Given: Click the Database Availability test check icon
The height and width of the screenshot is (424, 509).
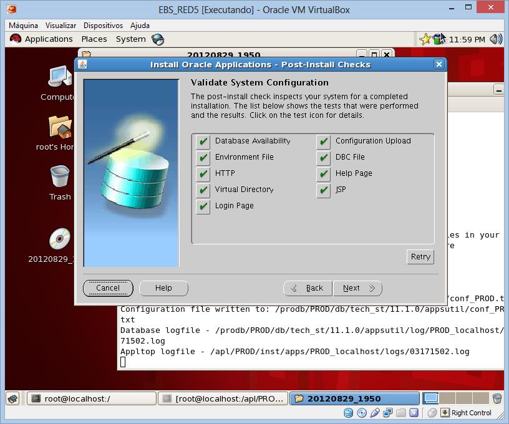Looking at the screenshot, I should coord(203,142).
